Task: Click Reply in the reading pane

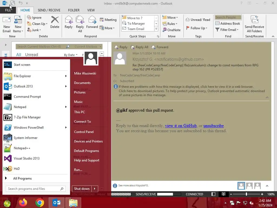Action: [x=121, y=47]
